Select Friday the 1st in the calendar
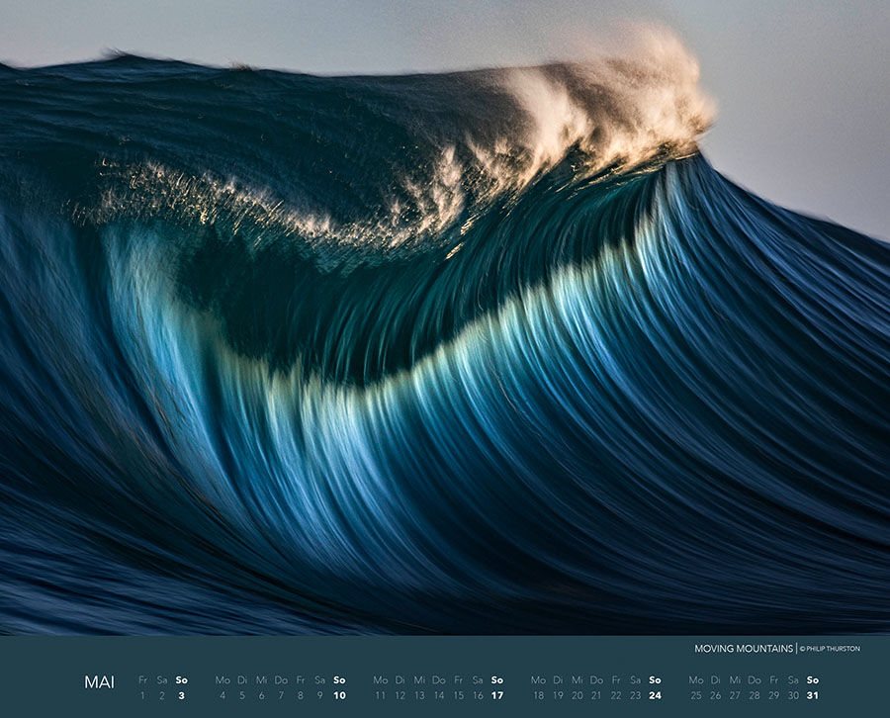 click(x=142, y=695)
